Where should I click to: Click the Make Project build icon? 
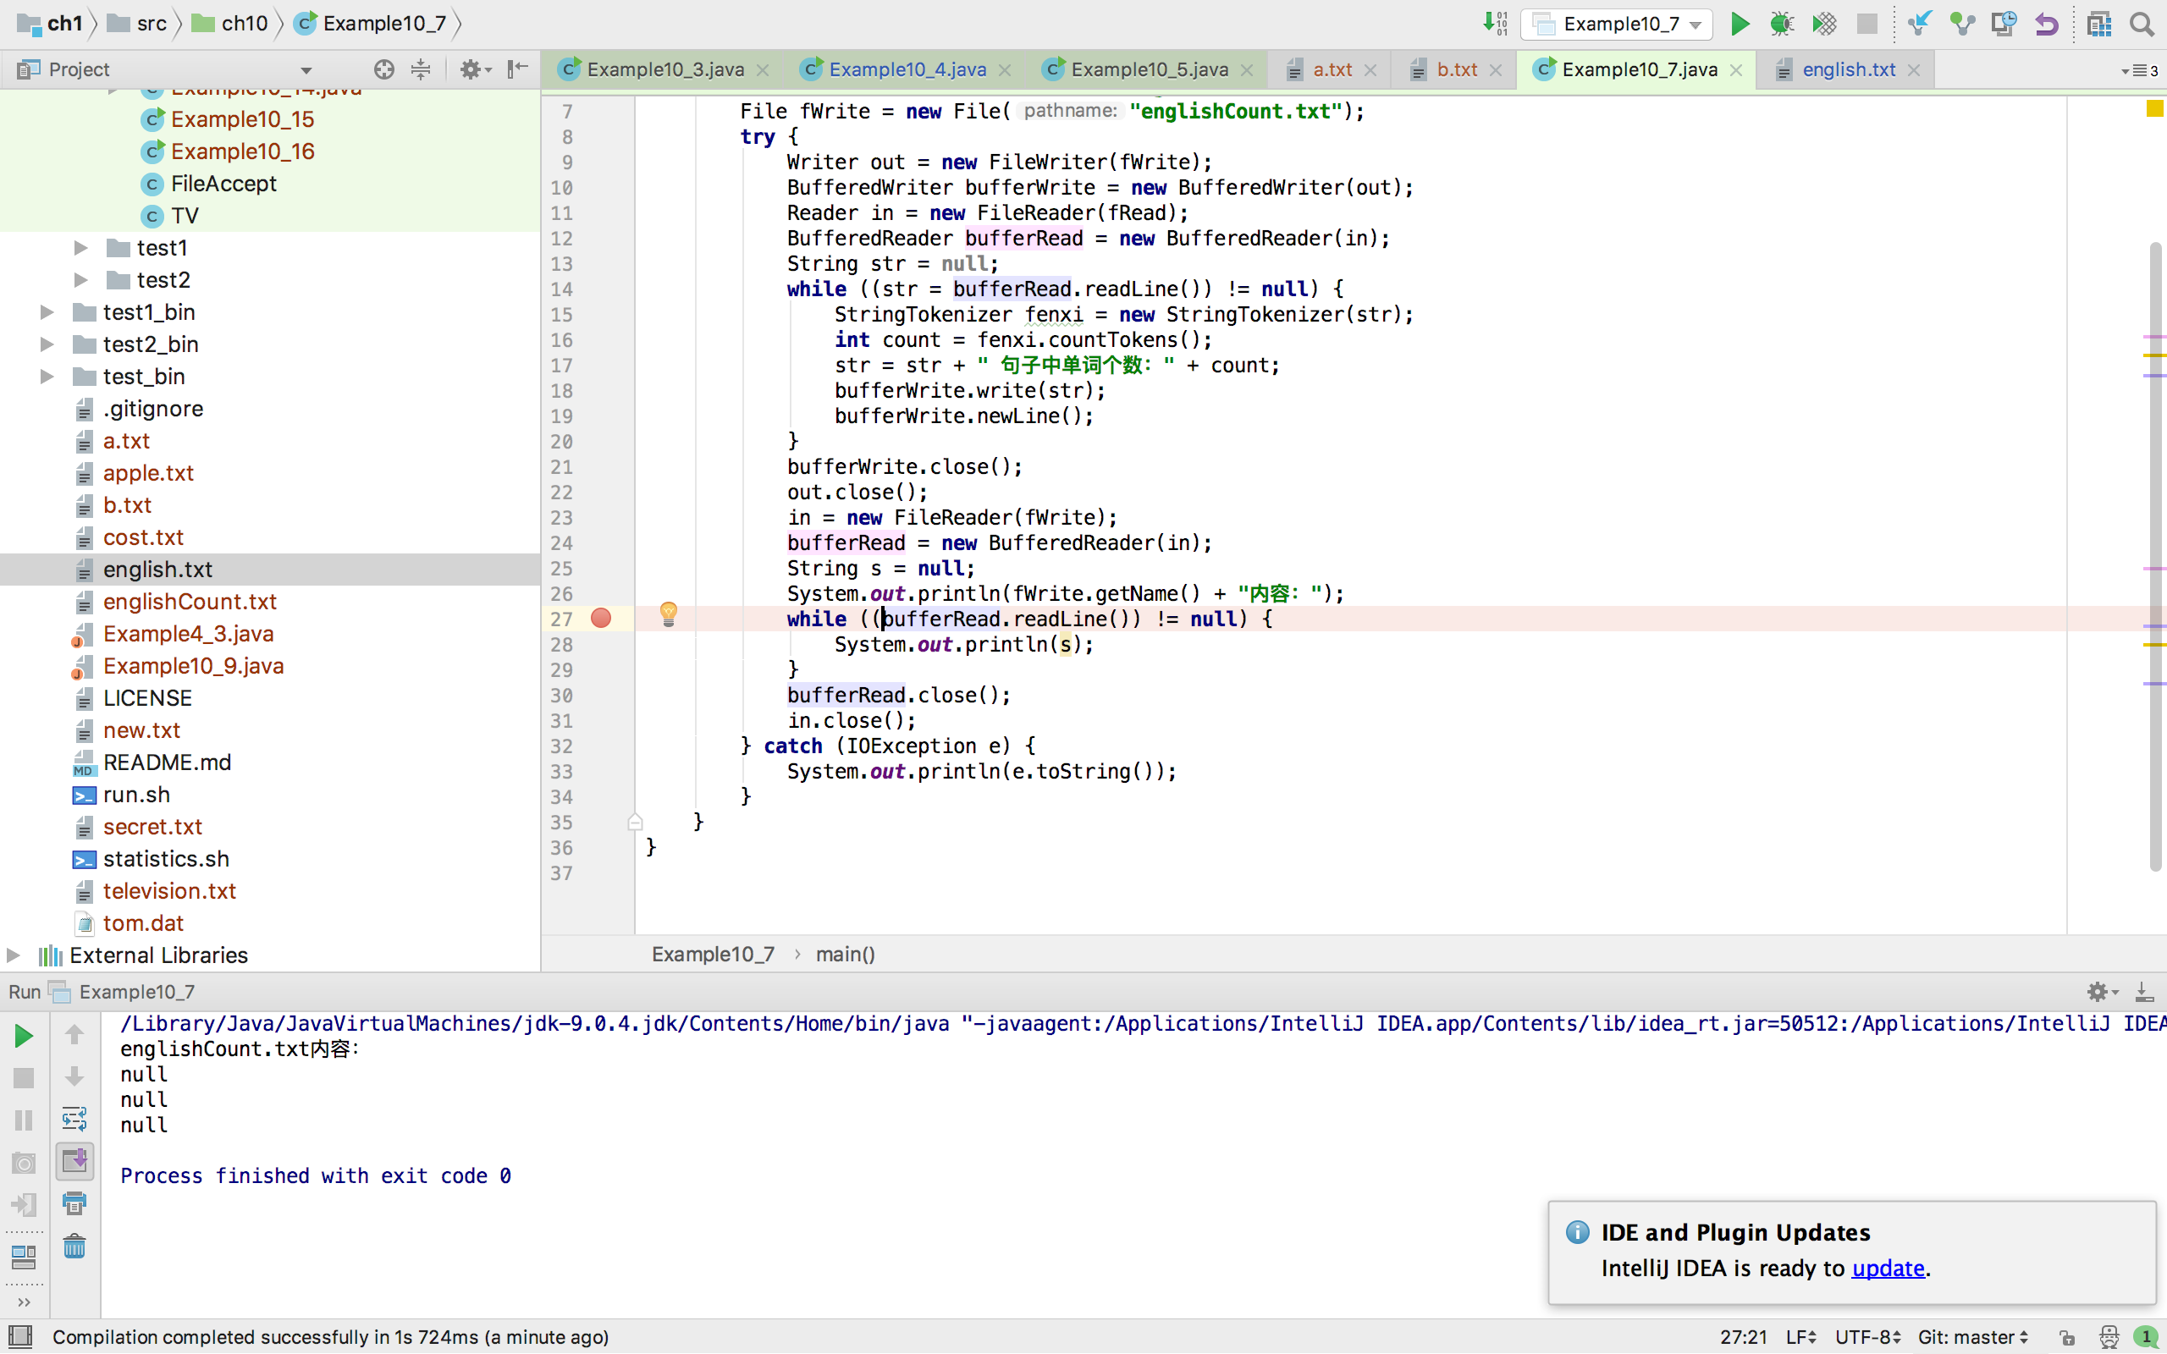pyautogui.click(x=1496, y=24)
